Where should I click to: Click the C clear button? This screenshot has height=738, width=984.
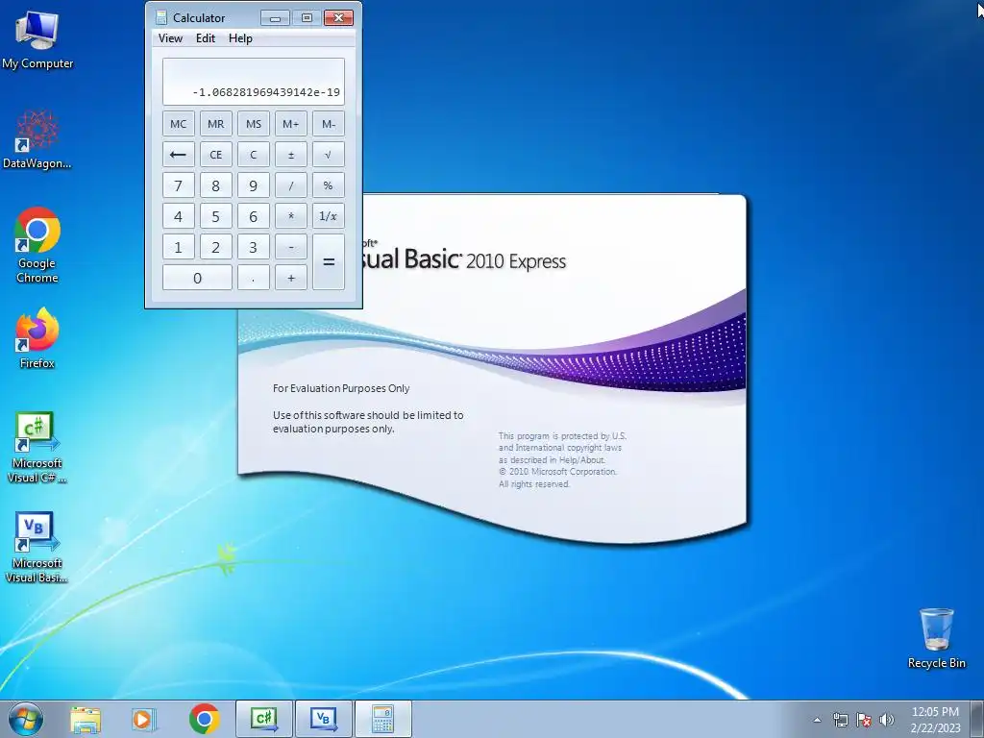tap(254, 155)
